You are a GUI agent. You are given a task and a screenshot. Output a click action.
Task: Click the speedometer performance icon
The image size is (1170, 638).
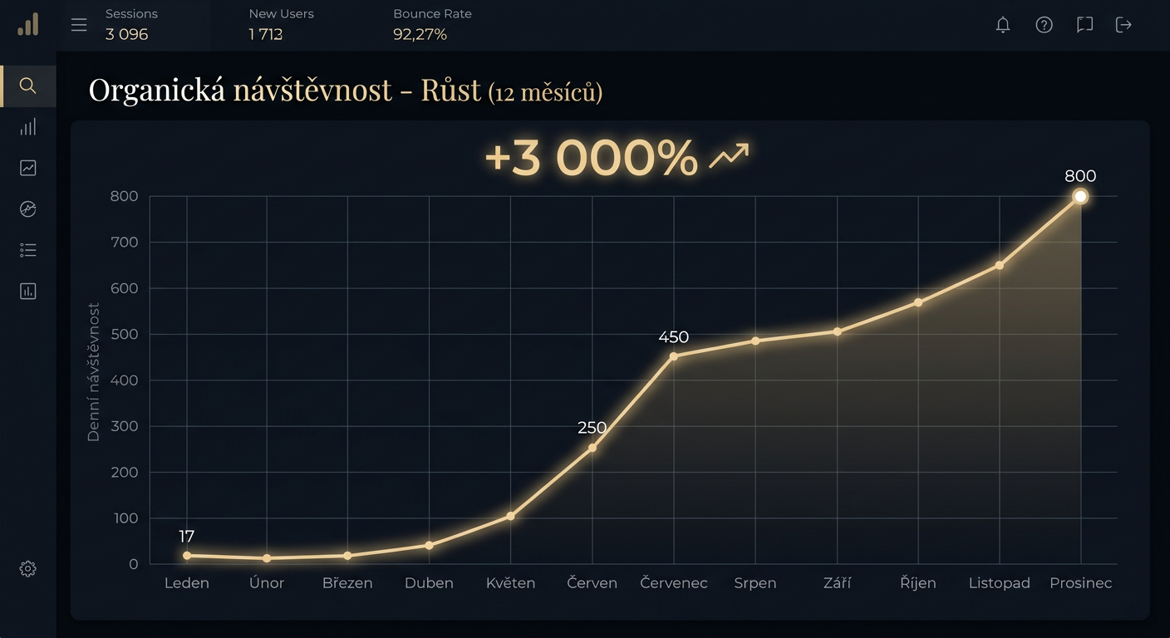[x=27, y=209]
